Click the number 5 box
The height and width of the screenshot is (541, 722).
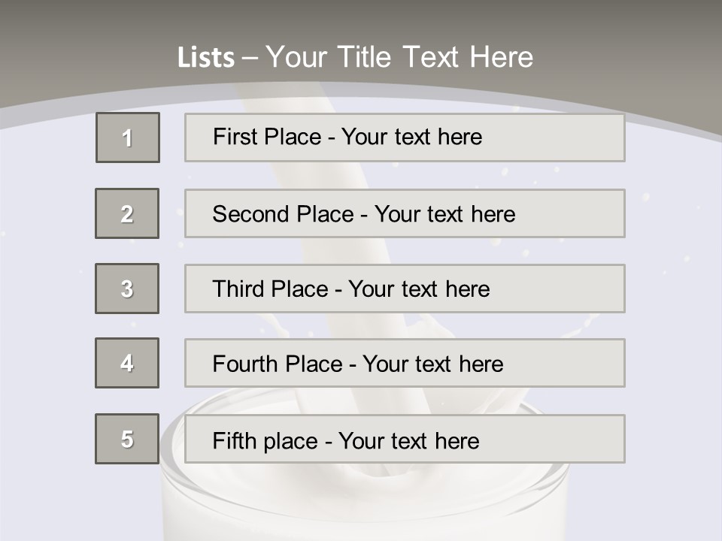(x=127, y=439)
